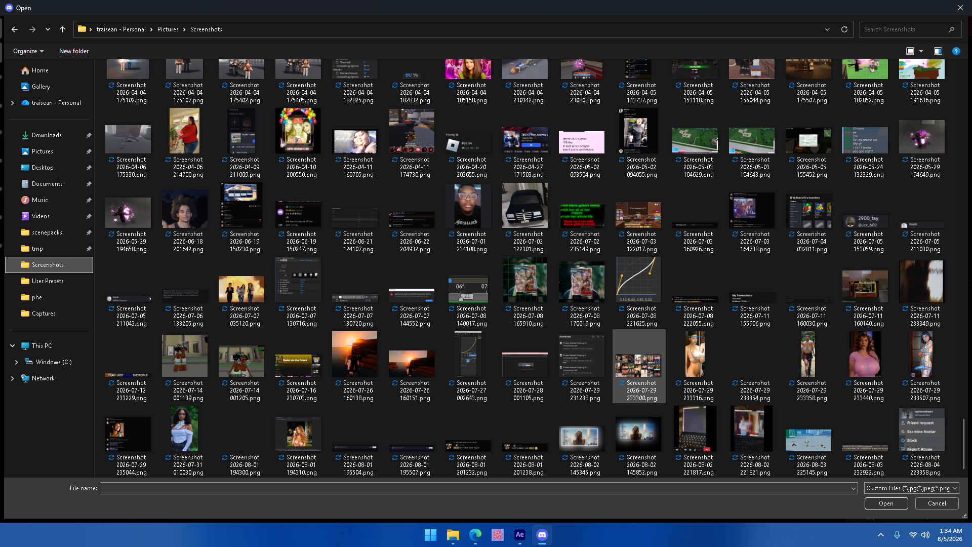
Task: Create a New folder
Action: 74,51
